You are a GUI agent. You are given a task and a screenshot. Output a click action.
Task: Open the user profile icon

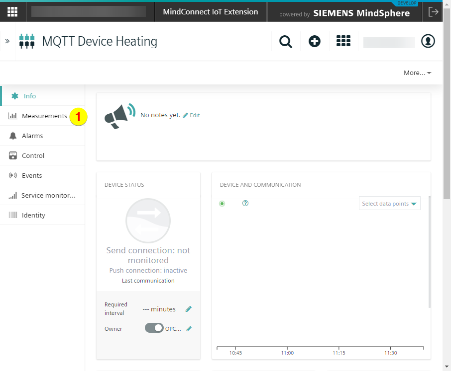(428, 42)
